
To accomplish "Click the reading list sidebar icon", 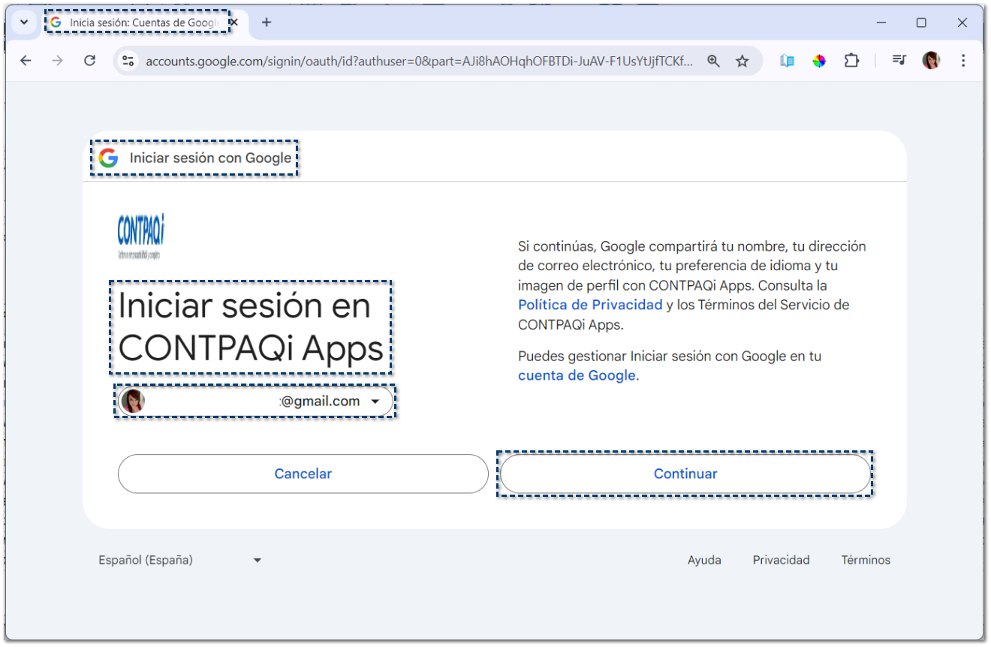I will pyautogui.click(x=786, y=60).
